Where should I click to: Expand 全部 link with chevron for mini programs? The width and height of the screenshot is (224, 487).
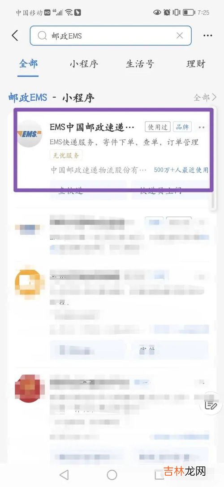tap(205, 98)
